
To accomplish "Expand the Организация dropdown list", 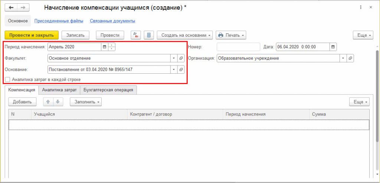I will pos(343,58).
